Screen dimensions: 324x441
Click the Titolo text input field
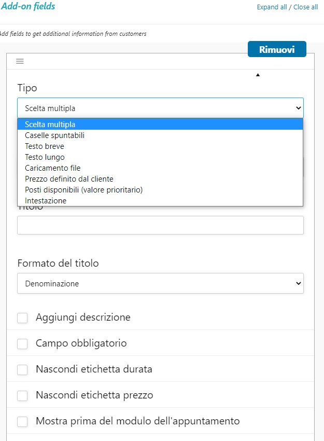click(160, 225)
